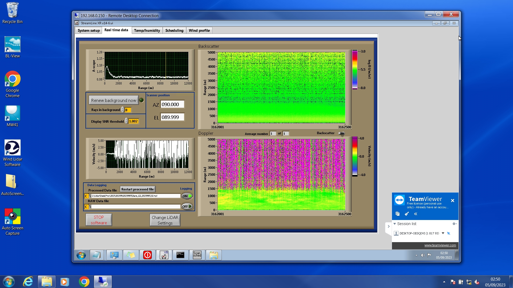Flip the Backscatter toggle switch above Doppler plot
Viewport: 513px width, 288px height.
(x=341, y=133)
